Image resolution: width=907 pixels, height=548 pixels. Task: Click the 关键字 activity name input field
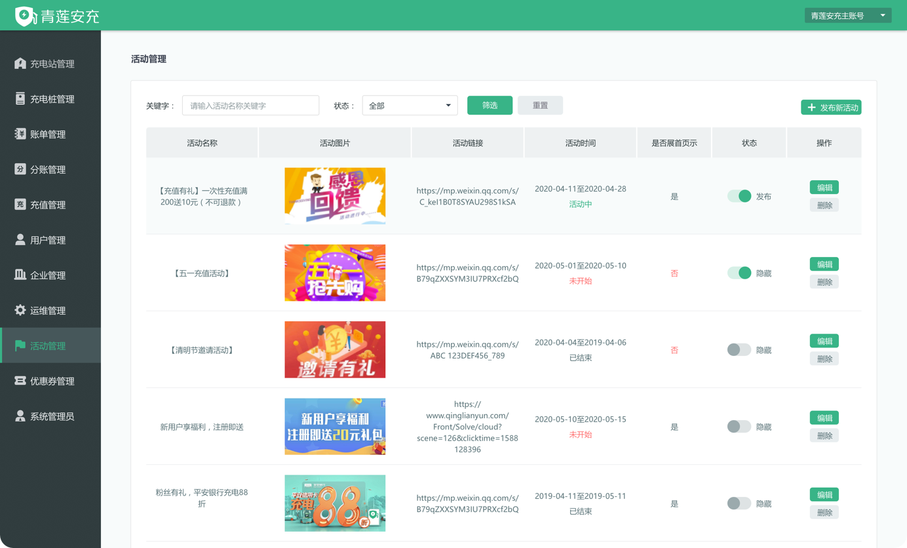(250, 106)
